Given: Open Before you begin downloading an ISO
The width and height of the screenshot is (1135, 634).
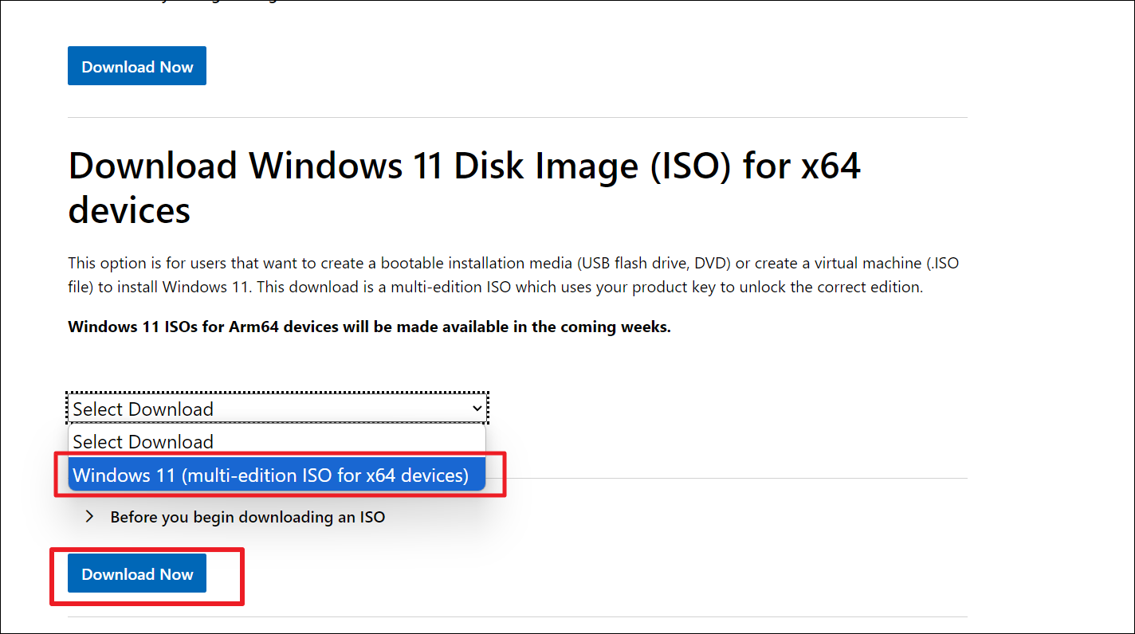Looking at the screenshot, I should (247, 517).
